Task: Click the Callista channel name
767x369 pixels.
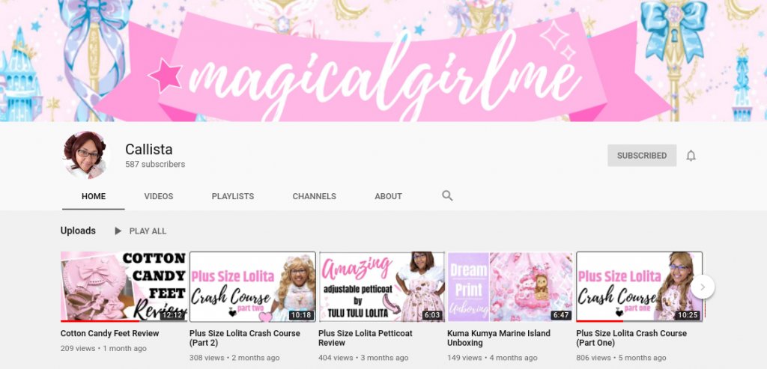Action: point(149,149)
